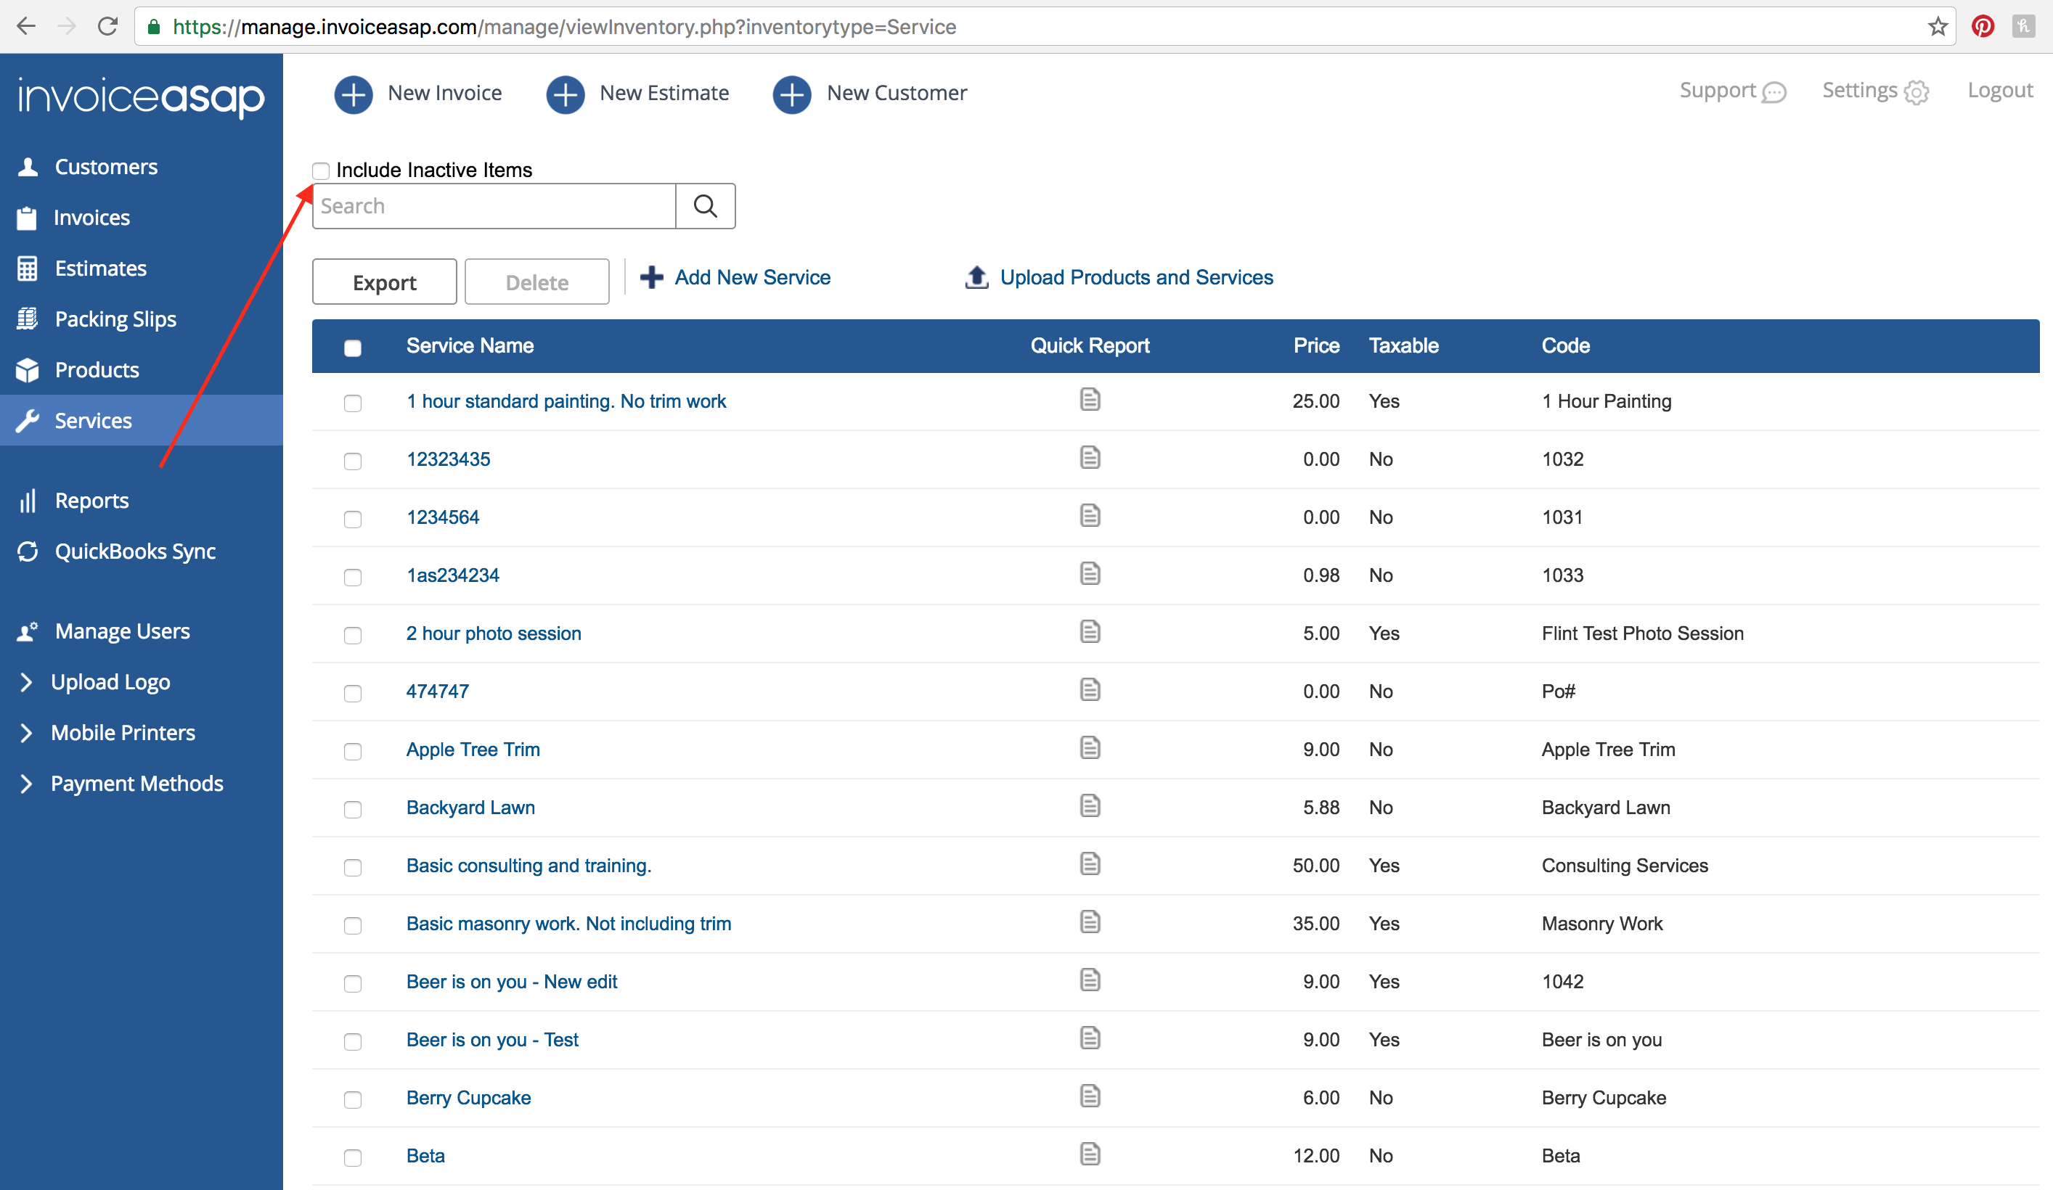Open quick report icon for Apple Tree Trim
This screenshot has height=1190, width=2053.
tap(1090, 747)
